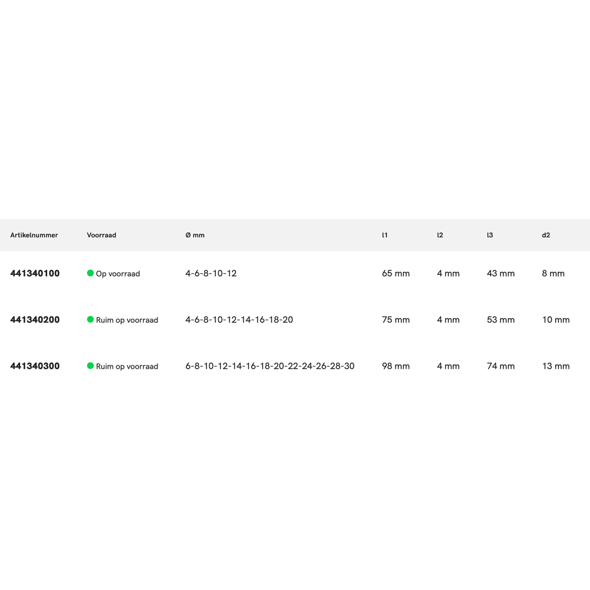590x590 pixels.
Task: Open article number 441340200
Action: click(x=35, y=320)
